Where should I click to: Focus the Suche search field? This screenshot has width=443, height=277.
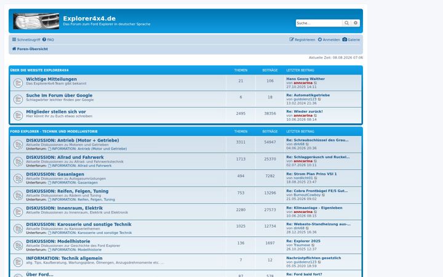[319, 23]
